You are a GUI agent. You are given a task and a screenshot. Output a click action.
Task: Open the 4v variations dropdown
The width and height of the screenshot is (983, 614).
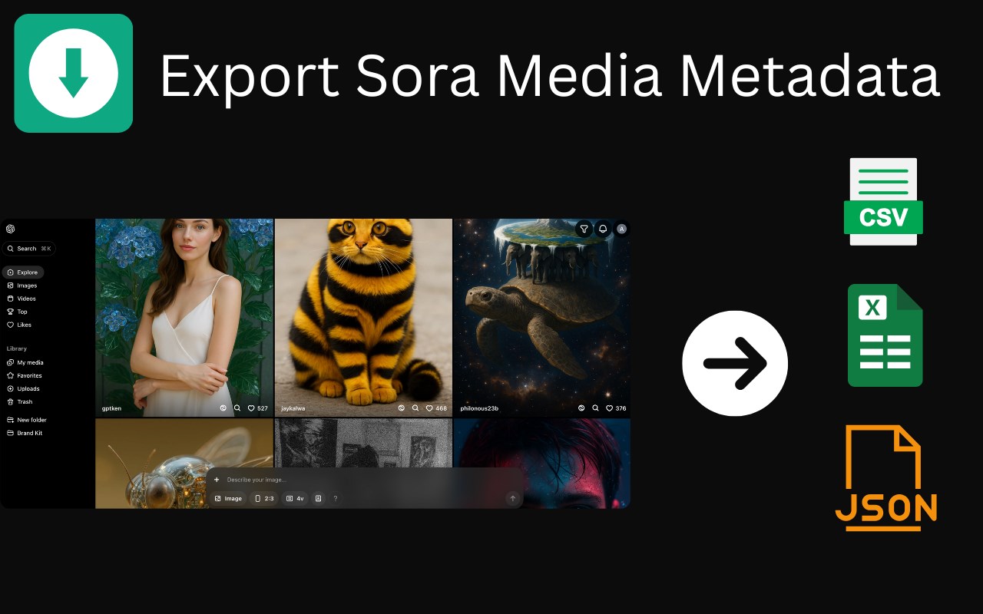[x=295, y=499]
